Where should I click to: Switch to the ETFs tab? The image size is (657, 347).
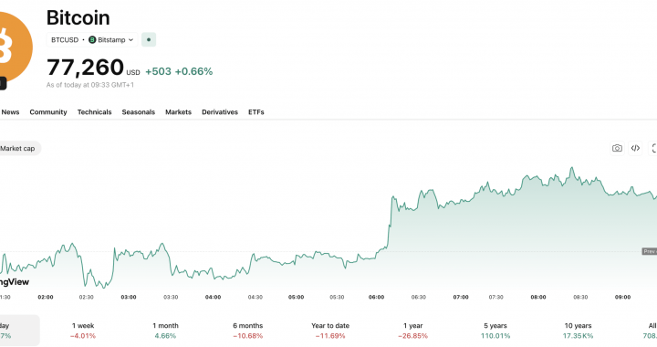(x=256, y=112)
